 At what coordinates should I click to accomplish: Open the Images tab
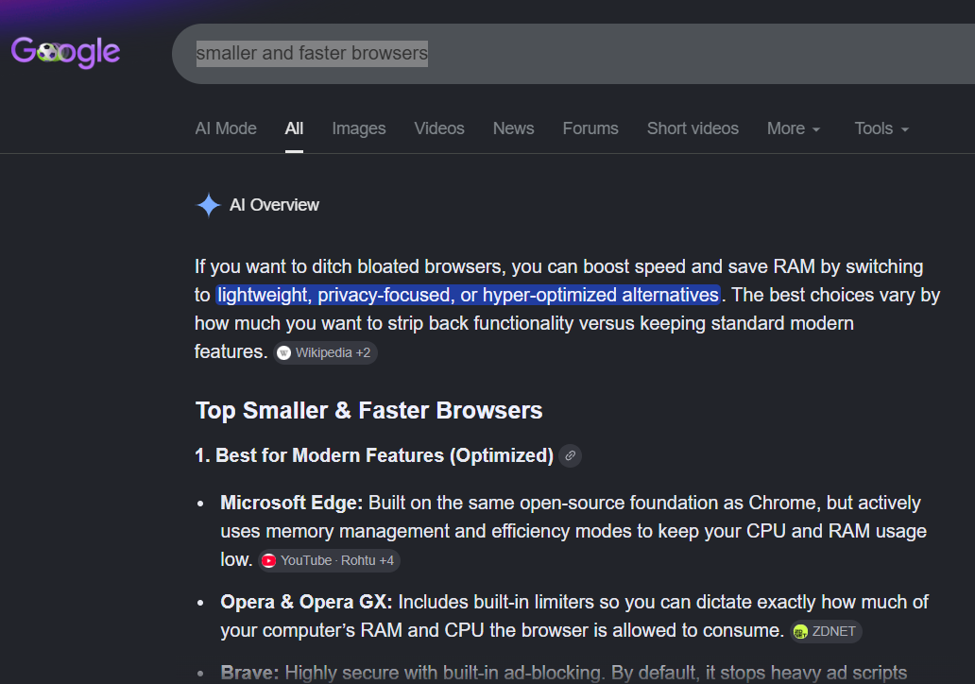click(359, 128)
